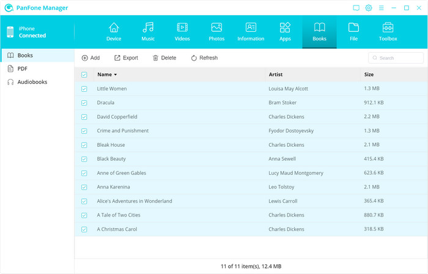428x274 pixels.
Task: Export the selected books
Action: tap(126, 58)
